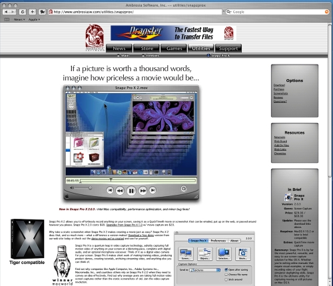Click the Dragster banner advertisement
The image size is (333, 286).
click(173, 33)
